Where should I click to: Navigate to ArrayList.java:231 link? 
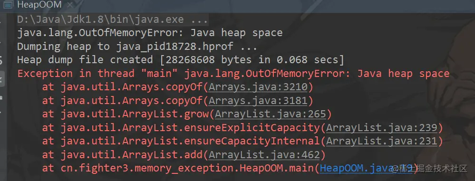pos(382,142)
